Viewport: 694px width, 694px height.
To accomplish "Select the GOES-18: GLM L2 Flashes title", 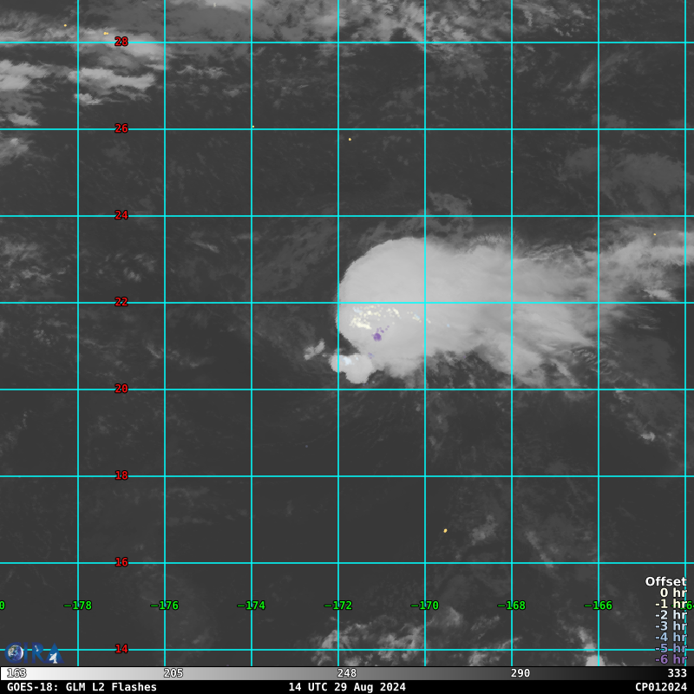I will [x=82, y=687].
